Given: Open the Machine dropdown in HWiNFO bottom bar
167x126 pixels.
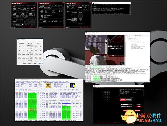Looking at the screenshot, I should pos(31,120).
